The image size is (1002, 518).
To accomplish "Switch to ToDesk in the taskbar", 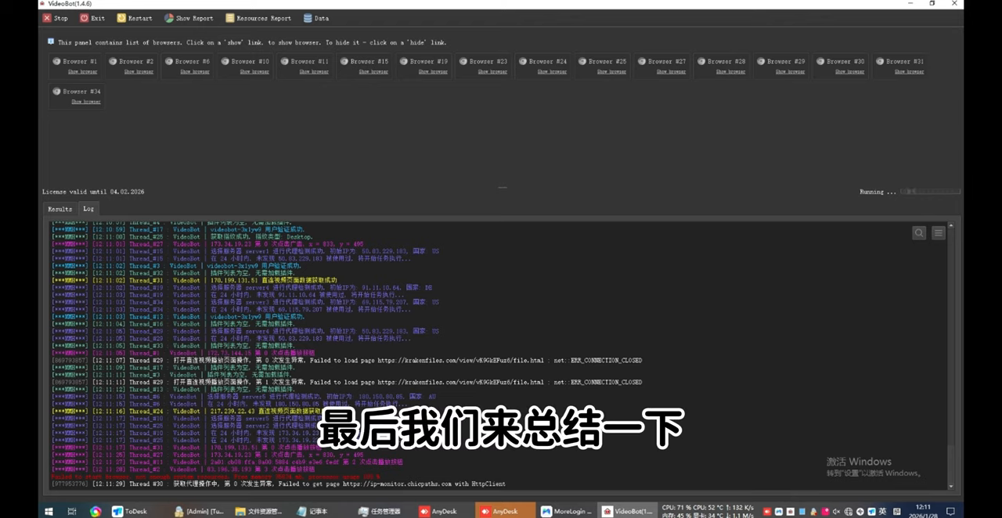I will click(x=129, y=512).
